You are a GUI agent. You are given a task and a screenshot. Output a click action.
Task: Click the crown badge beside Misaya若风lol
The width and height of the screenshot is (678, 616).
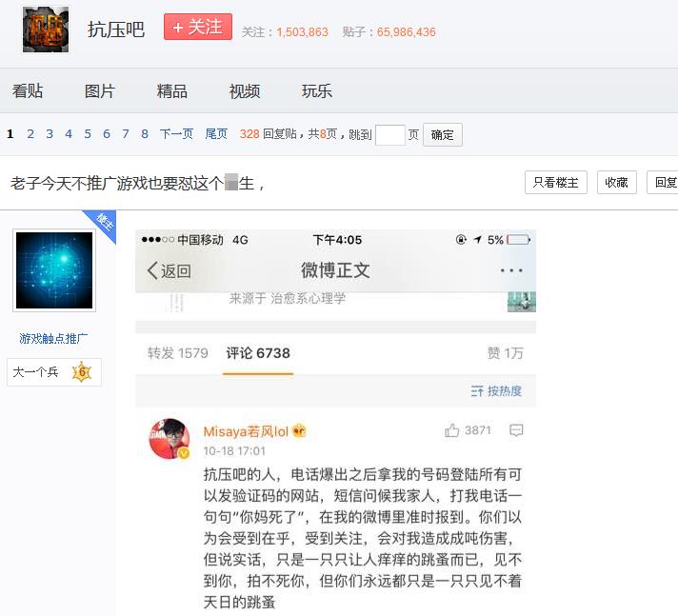coord(299,431)
